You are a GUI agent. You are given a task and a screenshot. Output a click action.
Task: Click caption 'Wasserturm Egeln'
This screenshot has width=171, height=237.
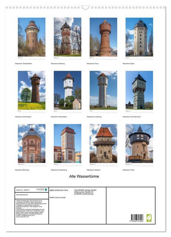[128, 64]
